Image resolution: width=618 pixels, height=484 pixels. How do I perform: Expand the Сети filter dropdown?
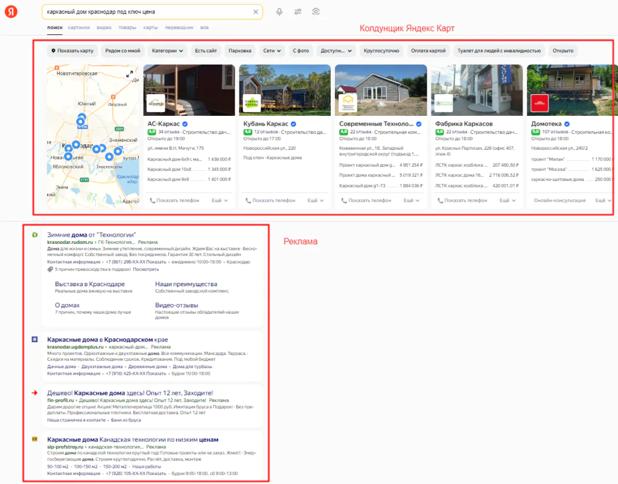pos(272,51)
